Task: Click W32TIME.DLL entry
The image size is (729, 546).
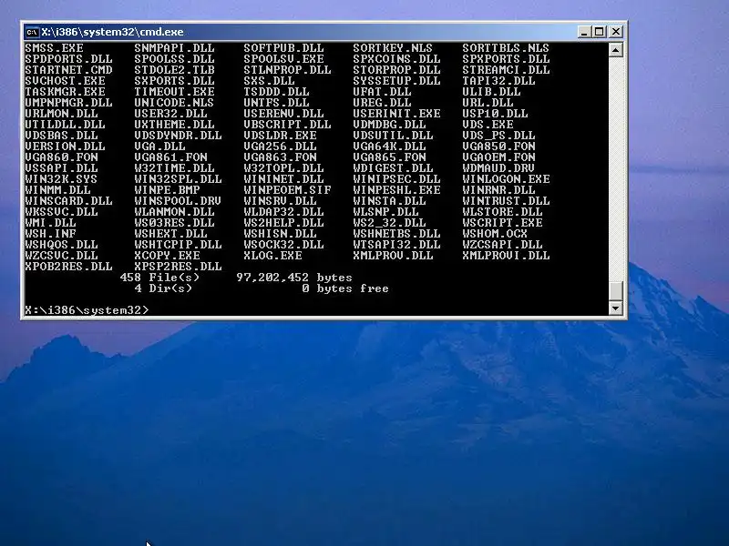Action: (174, 168)
